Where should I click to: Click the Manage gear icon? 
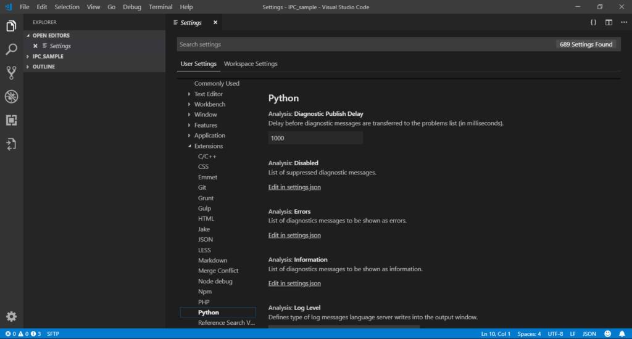click(x=11, y=316)
